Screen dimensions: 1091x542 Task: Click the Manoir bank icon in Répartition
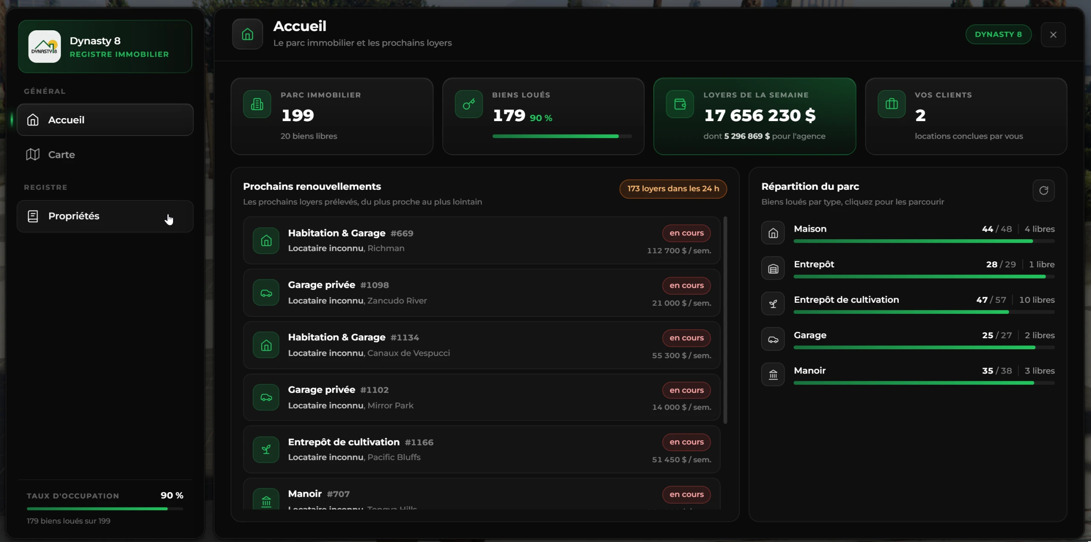click(x=773, y=374)
